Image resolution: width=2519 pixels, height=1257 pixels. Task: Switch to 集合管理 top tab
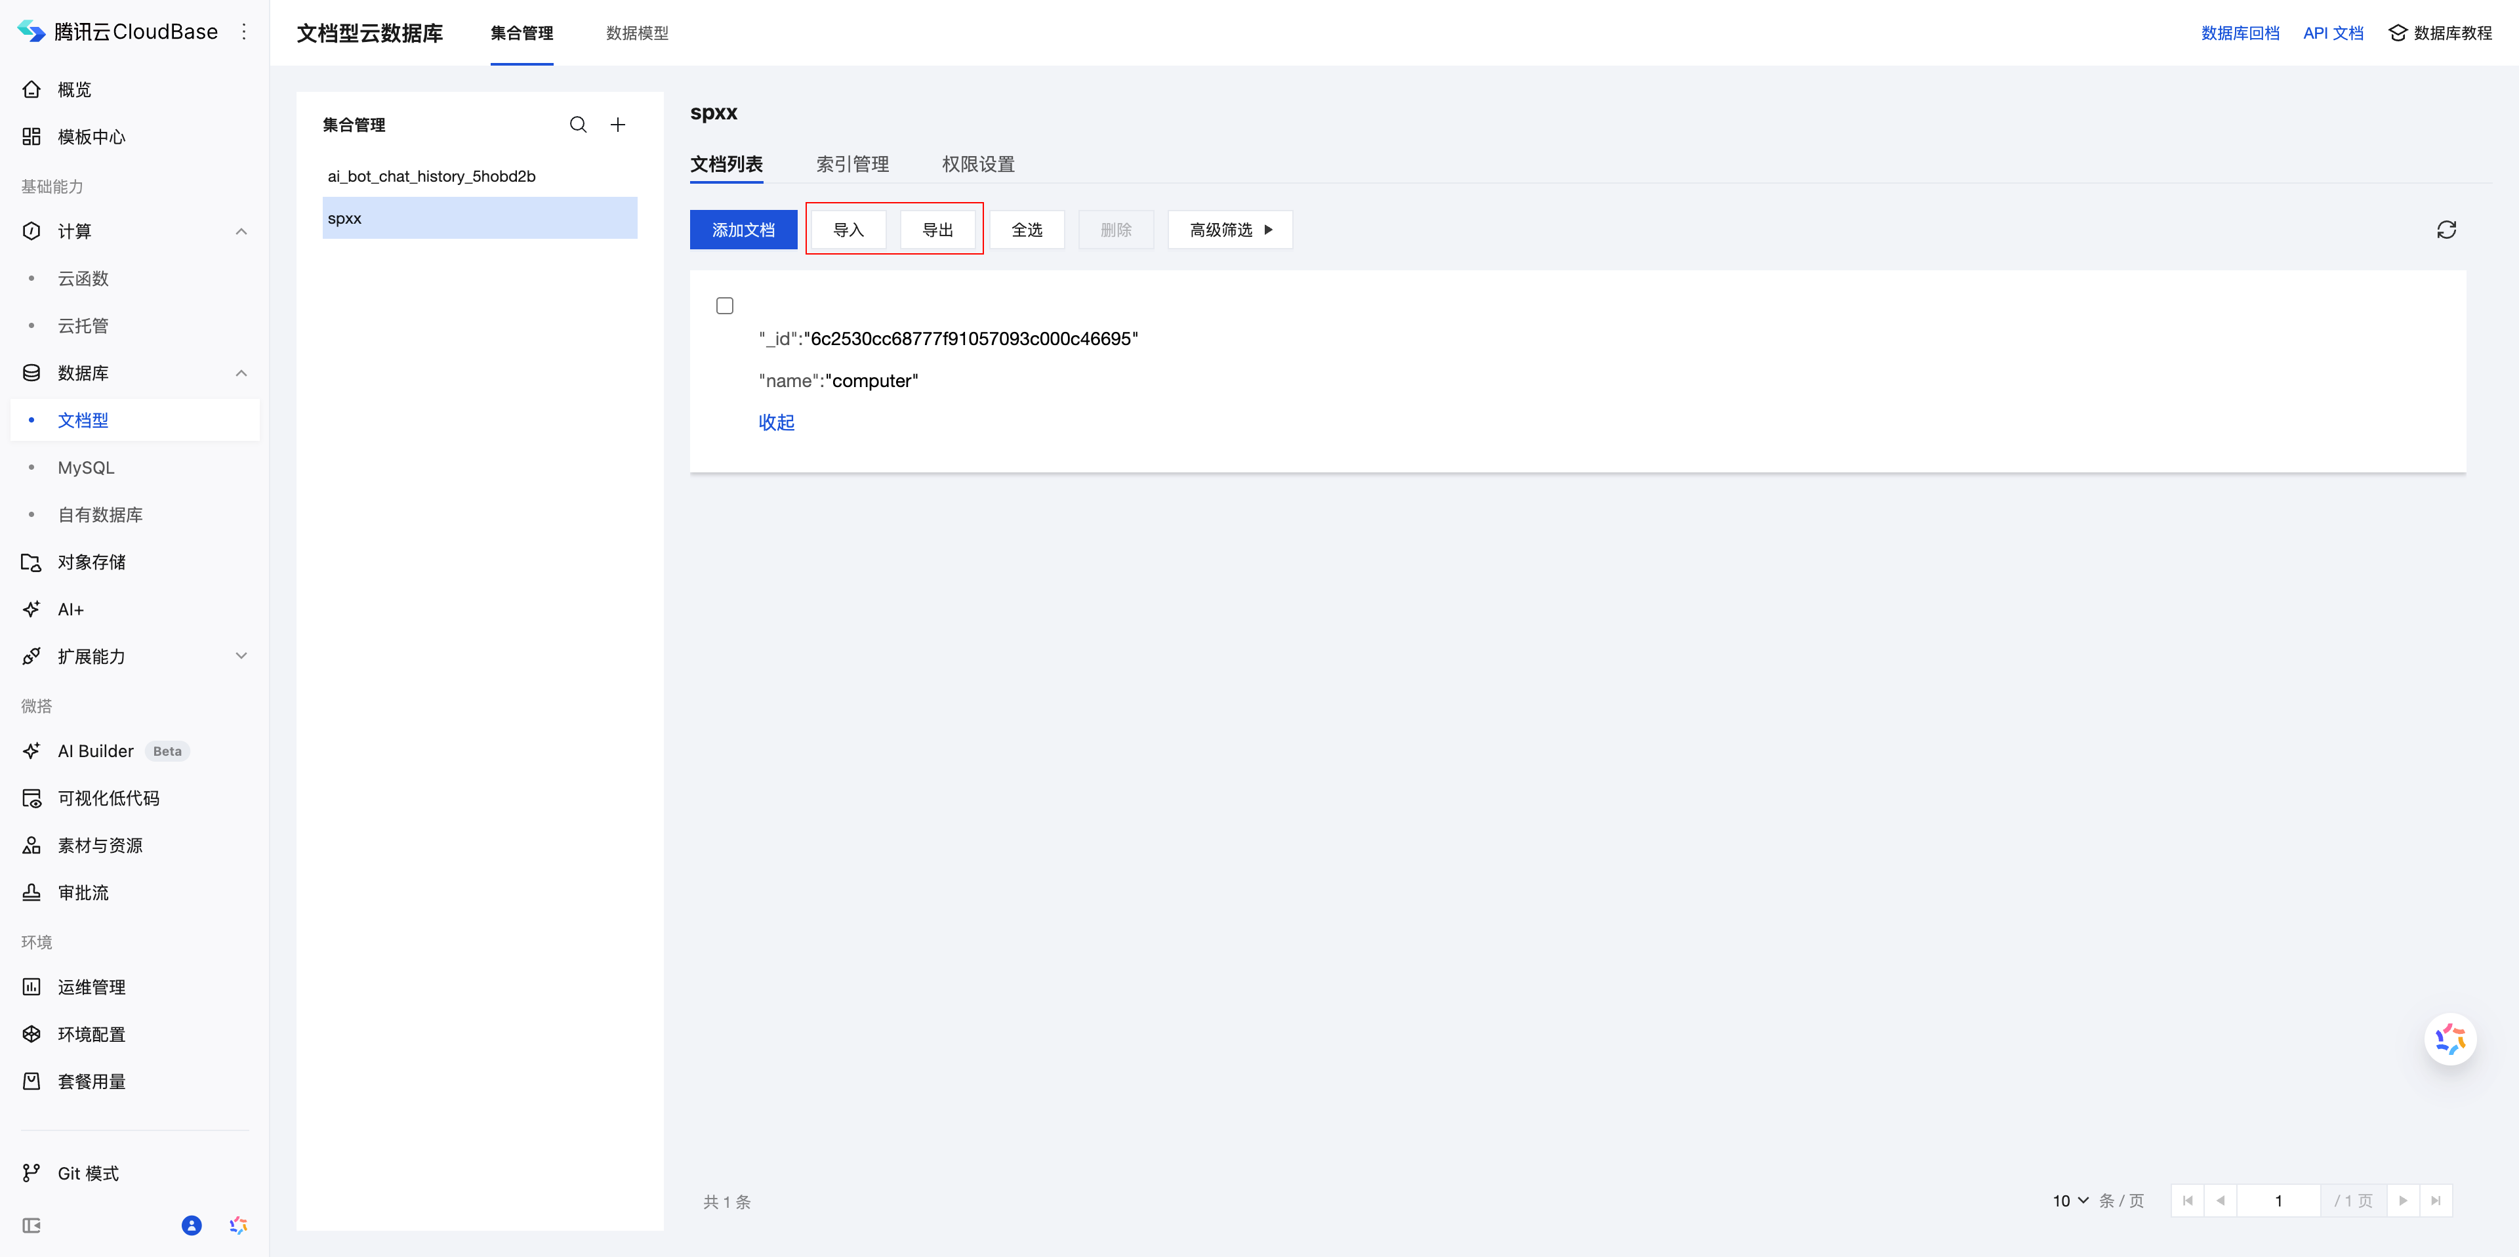tap(522, 33)
